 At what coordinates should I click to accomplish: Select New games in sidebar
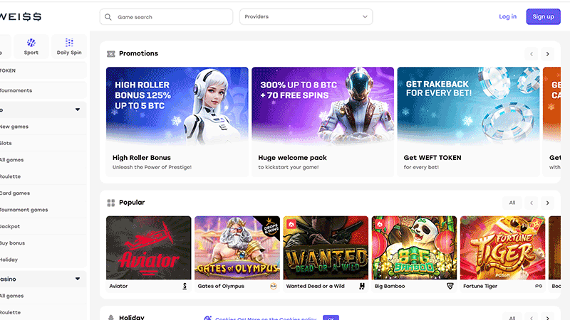(x=43, y=127)
